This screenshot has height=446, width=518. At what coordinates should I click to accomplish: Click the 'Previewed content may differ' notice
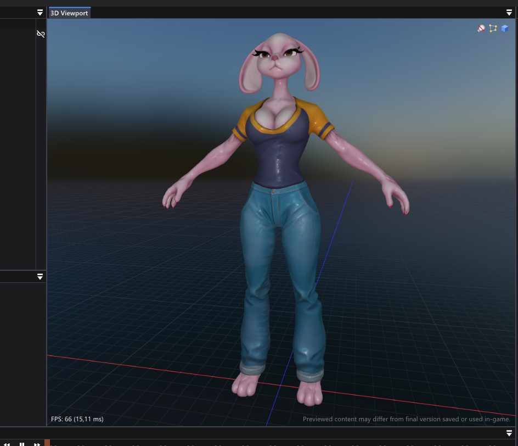click(x=407, y=419)
